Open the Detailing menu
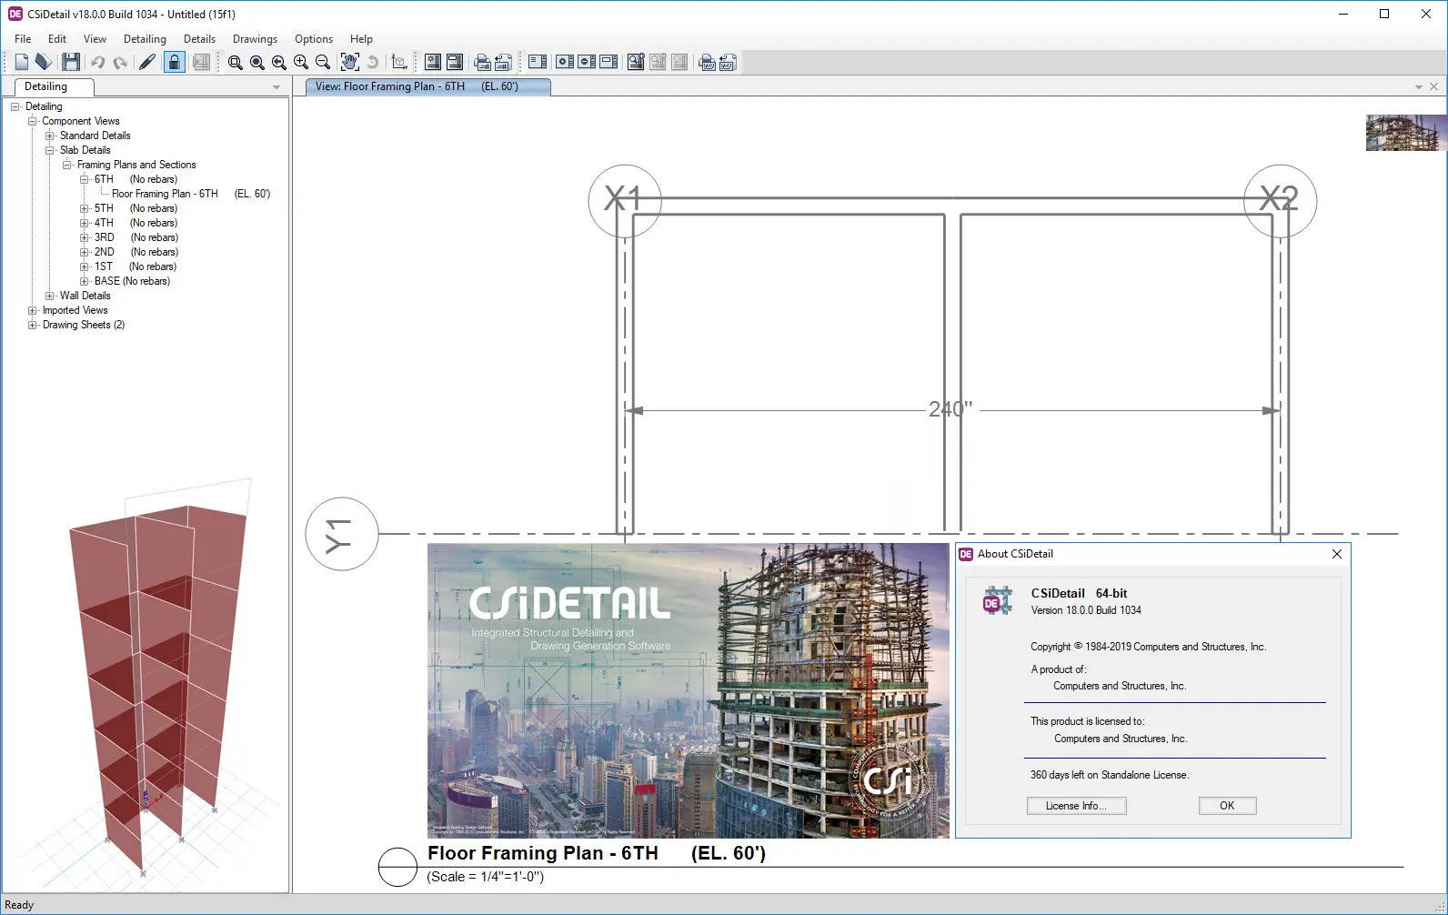The height and width of the screenshot is (915, 1448). pyautogui.click(x=145, y=39)
